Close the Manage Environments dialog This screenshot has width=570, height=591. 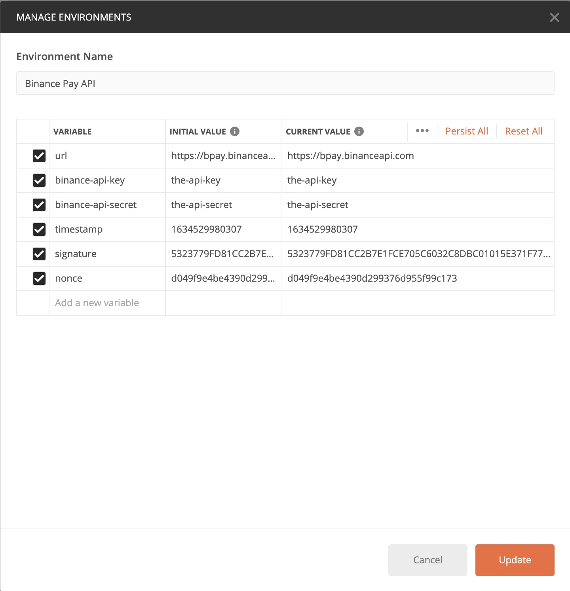[x=554, y=17]
